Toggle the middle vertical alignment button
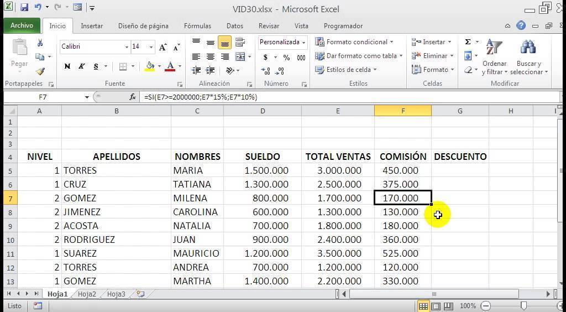Viewport: 566px width, 312px height. pos(211,43)
